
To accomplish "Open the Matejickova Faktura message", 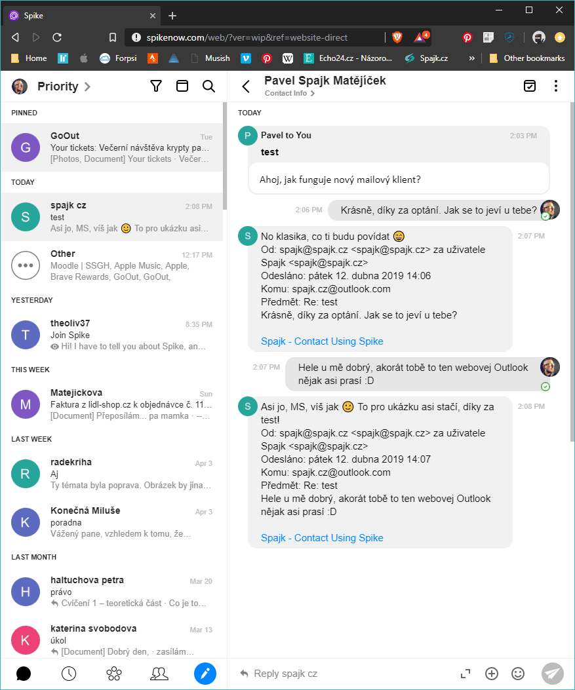I will (112, 404).
